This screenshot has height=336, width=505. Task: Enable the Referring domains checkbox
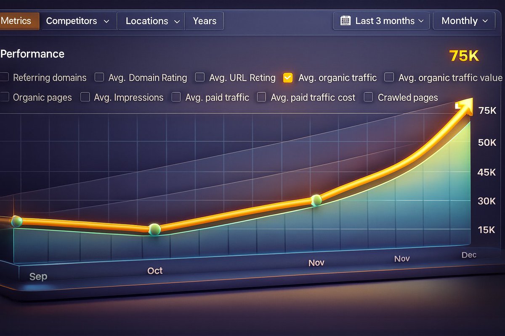click(x=4, y=77)
